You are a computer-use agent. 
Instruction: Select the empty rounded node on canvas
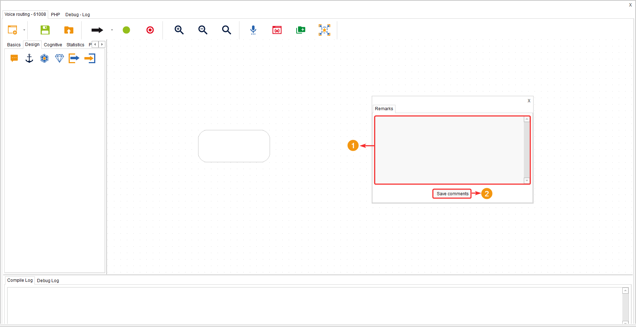(x=234, y=146)
